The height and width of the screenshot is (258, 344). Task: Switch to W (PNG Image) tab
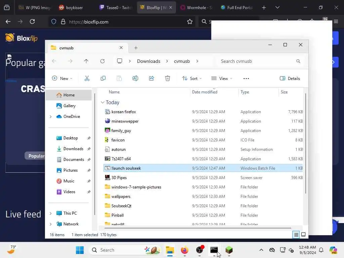[34, 7]
